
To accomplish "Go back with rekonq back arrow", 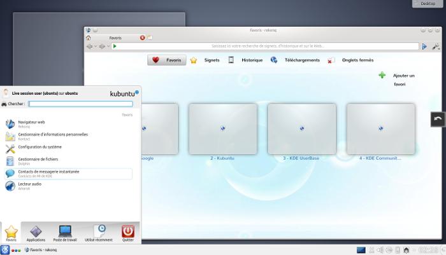I will click(x=90, y=46).
